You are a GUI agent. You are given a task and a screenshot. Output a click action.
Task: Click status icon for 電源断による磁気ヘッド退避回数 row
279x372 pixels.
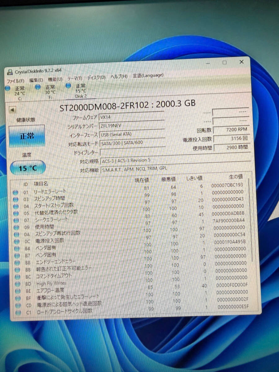click(x=18, y=306)
